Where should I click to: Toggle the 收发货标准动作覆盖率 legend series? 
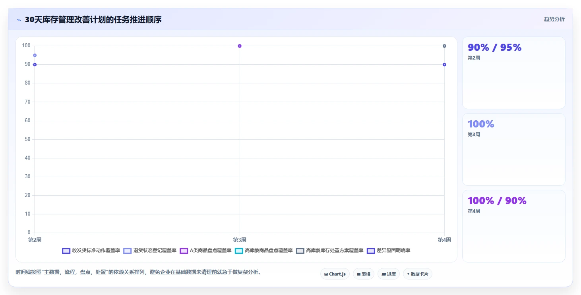(x=91, y=251)
